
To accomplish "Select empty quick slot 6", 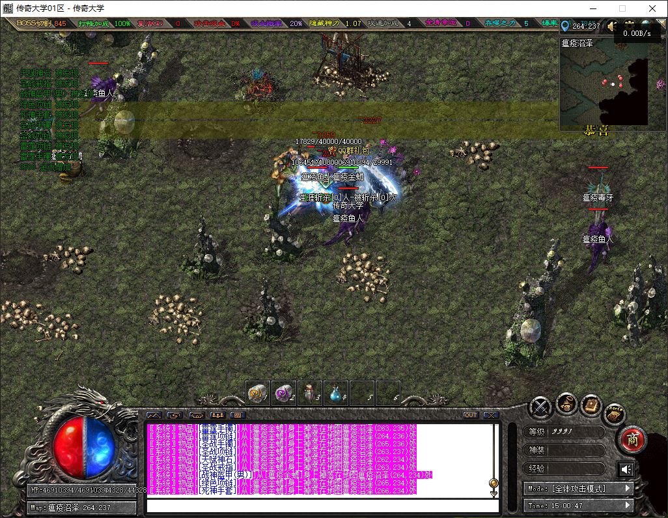I will (x=388, y=393).
